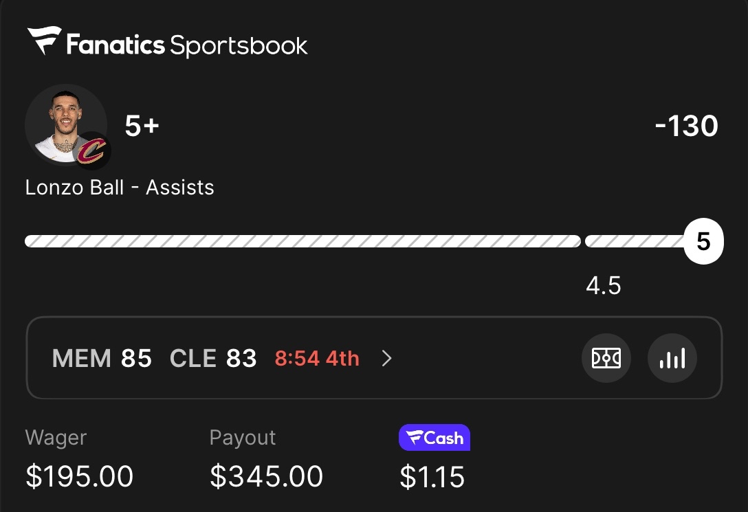Click the $195.00 wager amount
Screen dimensions: 748x512
(x=79, y=477)
